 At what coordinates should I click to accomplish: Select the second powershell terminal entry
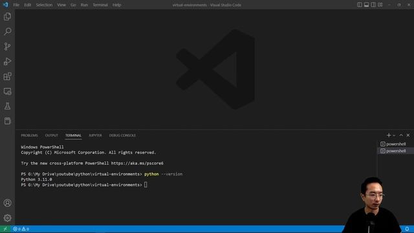coord(395,151)
